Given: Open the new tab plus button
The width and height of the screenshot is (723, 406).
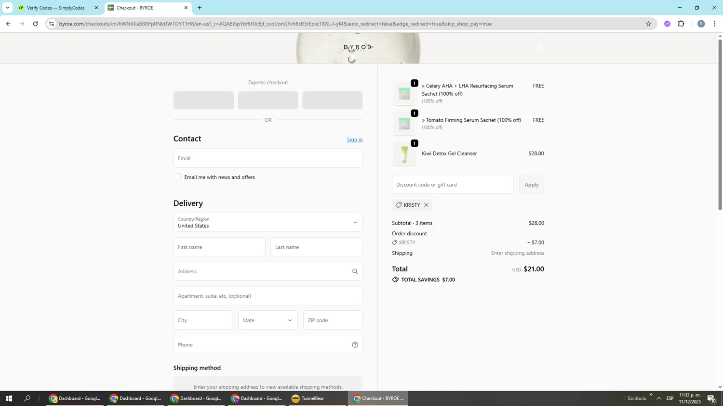Looking at the screenshot, I should [200, 8].
